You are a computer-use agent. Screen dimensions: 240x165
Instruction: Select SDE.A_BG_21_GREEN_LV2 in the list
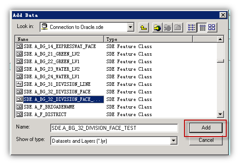(52, 54)
